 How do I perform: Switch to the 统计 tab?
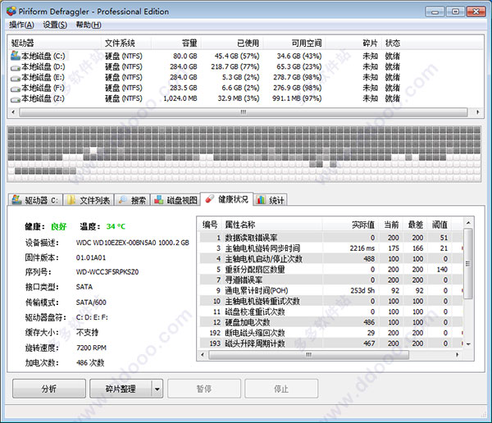[270, 200]
